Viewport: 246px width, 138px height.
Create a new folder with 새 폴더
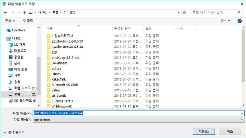click(28, 21)
